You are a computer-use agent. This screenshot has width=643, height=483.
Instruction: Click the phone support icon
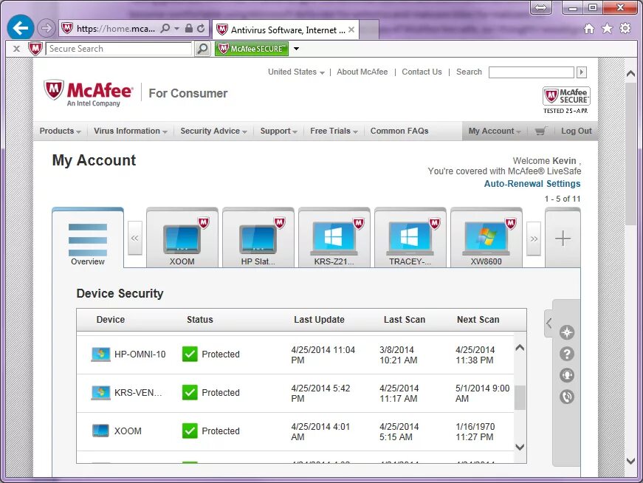point(567,397)
